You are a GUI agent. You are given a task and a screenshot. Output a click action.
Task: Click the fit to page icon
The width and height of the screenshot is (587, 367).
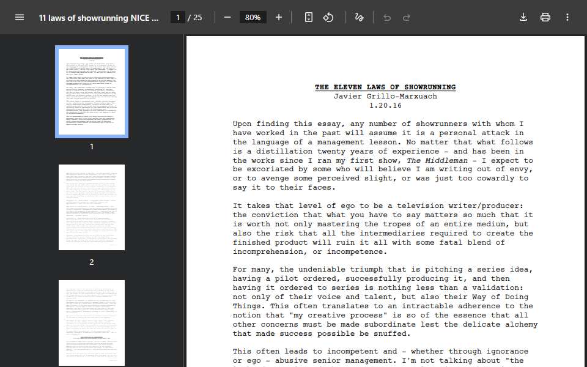pos(308,17)
